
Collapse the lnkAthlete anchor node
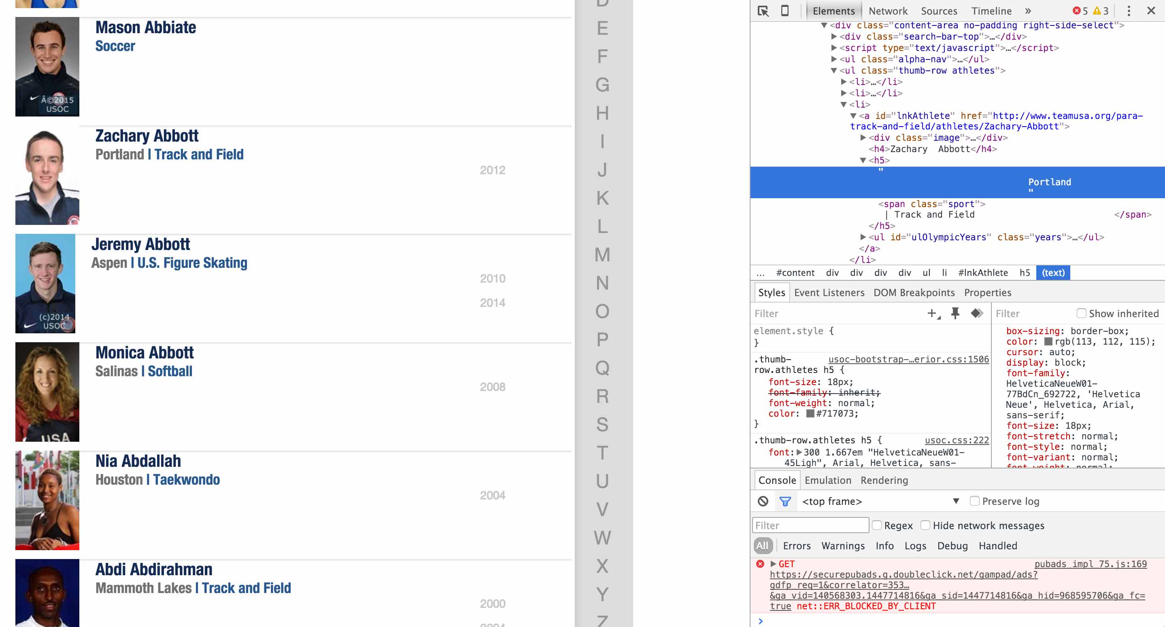(x=853, y=116)
